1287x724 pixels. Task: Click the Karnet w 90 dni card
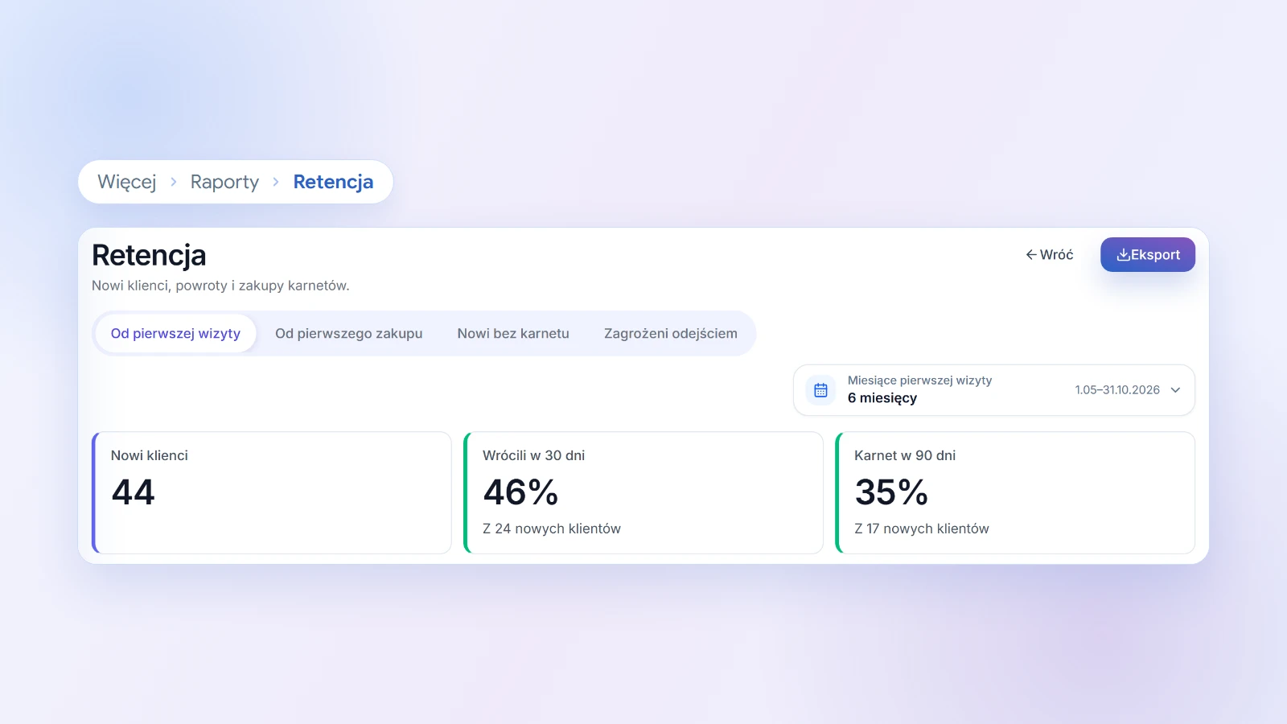1015,493
